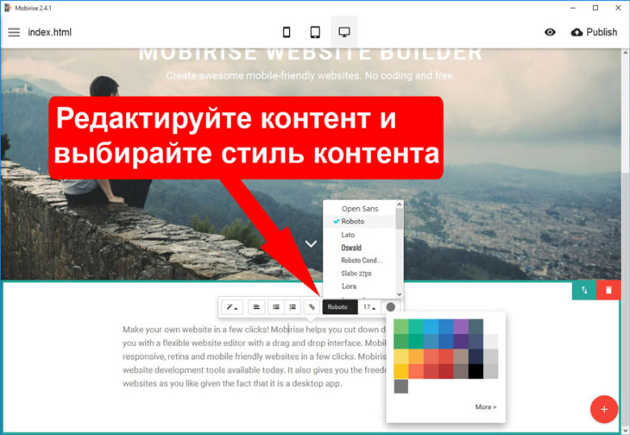Click the text alignment icon

tap(256, 307)
